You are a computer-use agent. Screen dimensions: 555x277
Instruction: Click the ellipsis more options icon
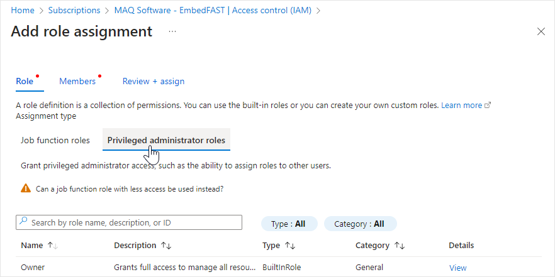pos(172,32)
